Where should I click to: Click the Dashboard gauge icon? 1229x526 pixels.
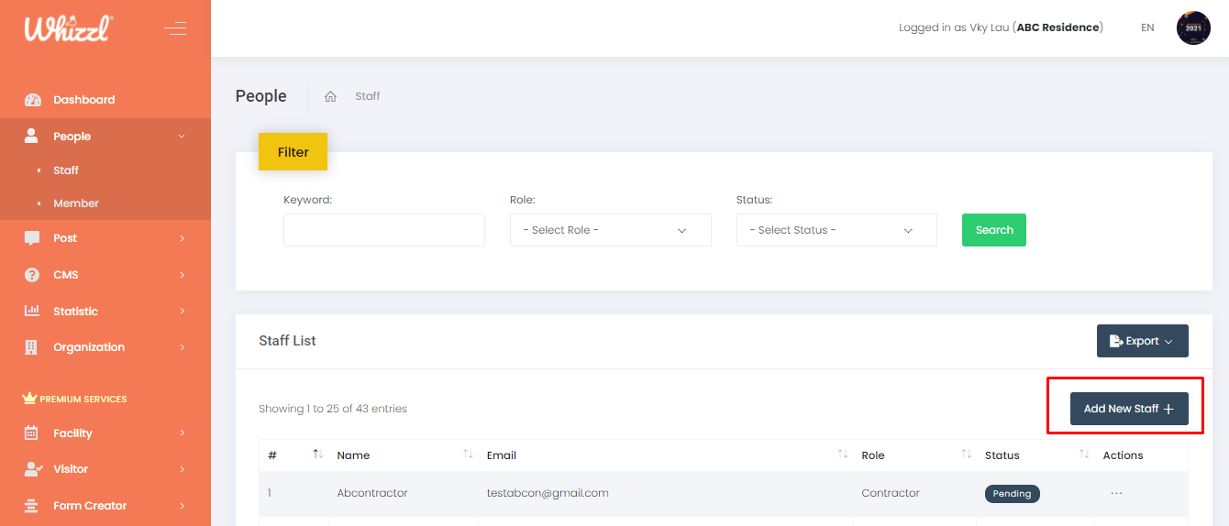click(32, 100)
